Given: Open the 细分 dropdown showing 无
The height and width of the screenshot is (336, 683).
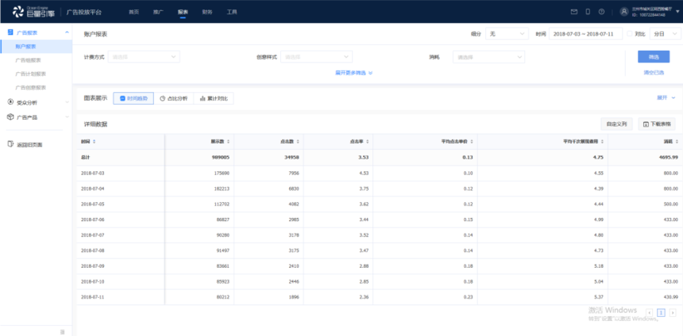Looking at the screenshot, I should click(507, 34).
